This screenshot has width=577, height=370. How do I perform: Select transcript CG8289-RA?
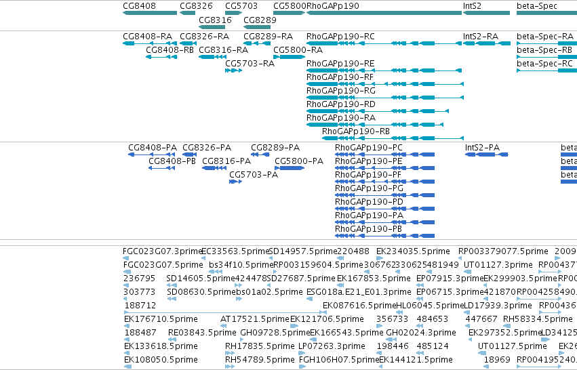257,43
